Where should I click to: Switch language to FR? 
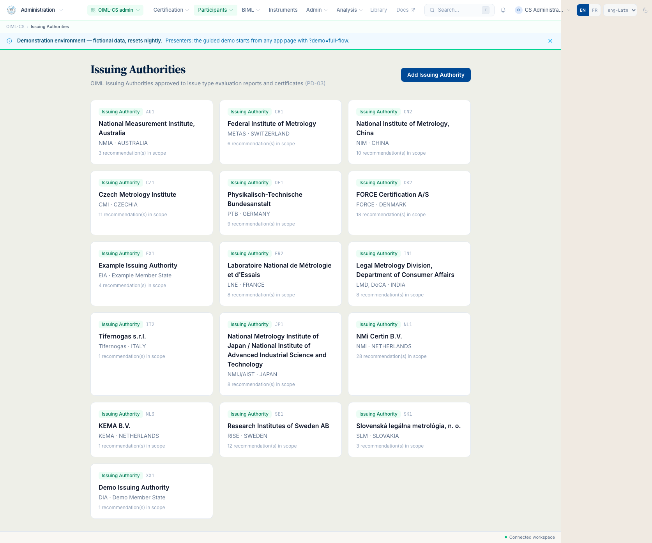[x=595, y=10]
